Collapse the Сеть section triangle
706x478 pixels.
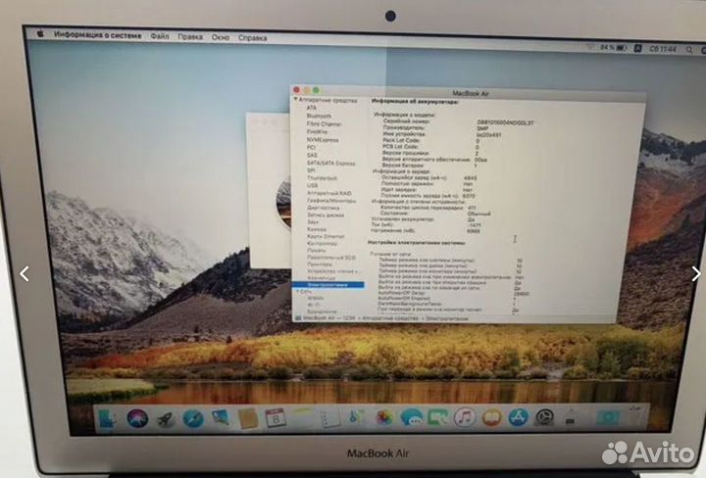(298, 291)
